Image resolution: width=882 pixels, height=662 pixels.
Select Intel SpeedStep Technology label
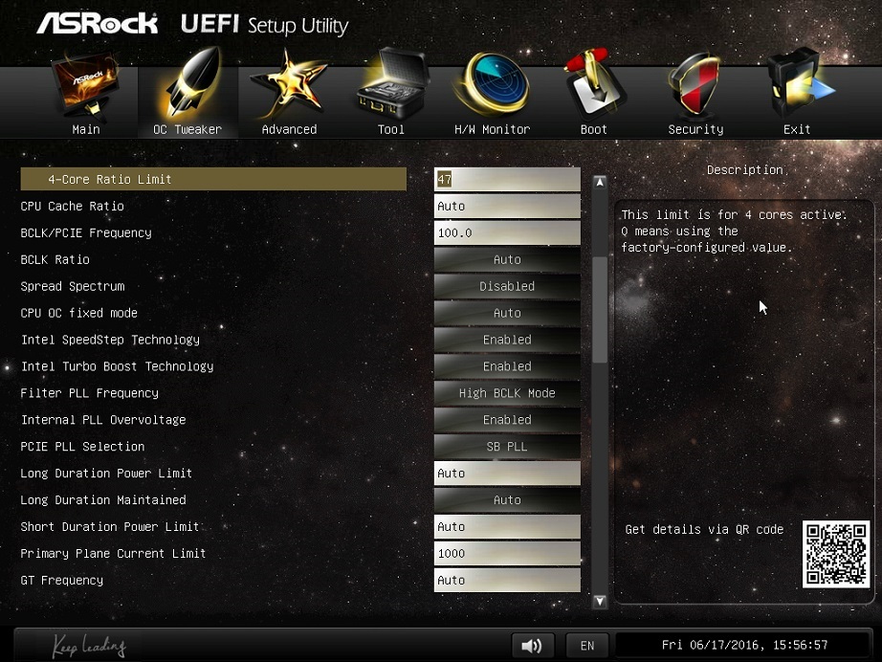(110, 340)
